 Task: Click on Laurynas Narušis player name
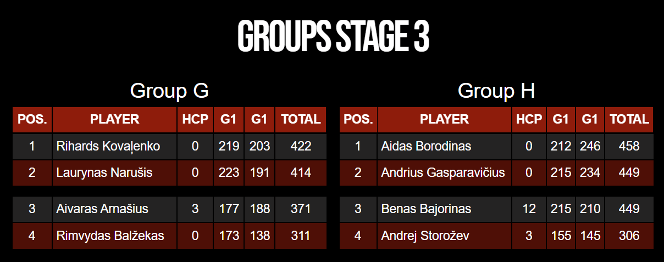click(x=104, y=172)
